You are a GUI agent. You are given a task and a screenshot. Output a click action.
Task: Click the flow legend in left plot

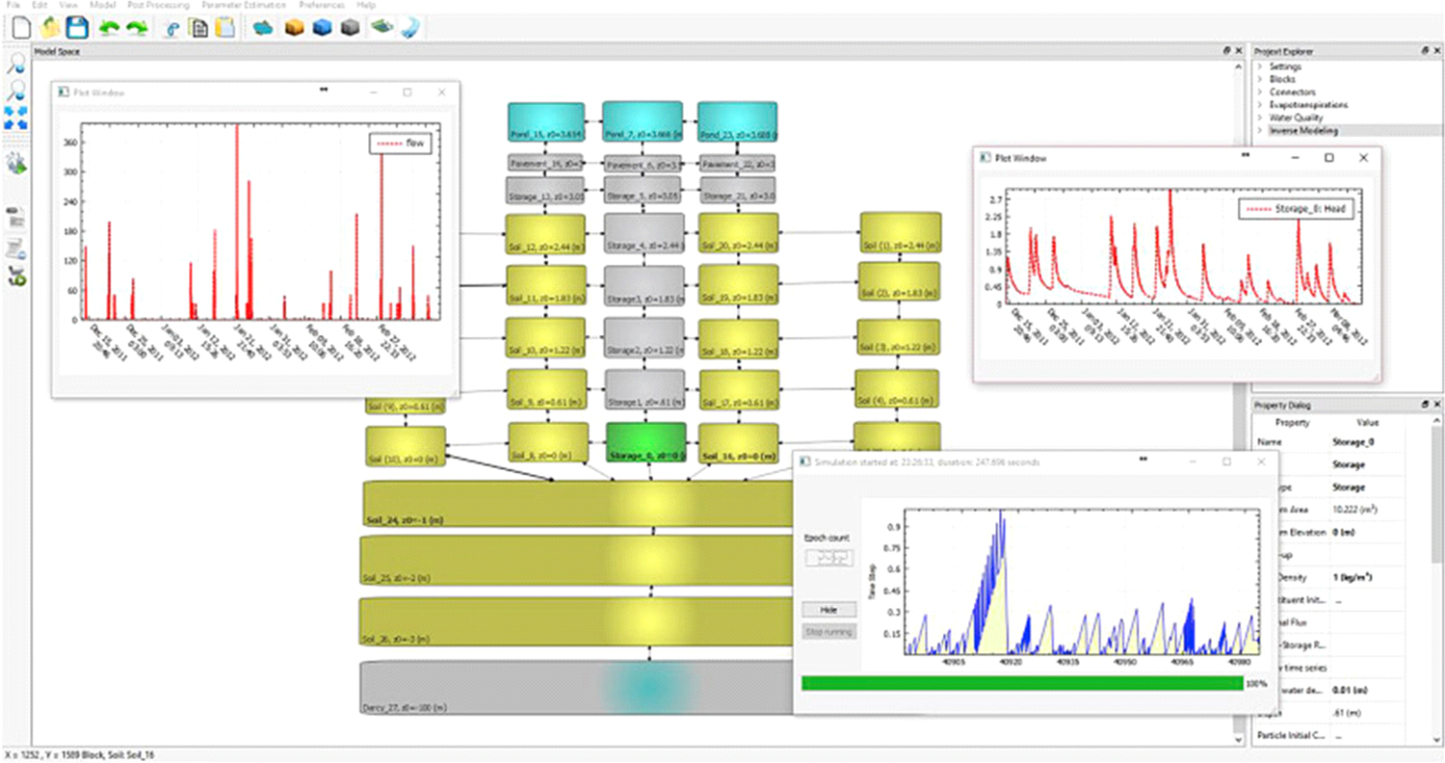(401, 143)
